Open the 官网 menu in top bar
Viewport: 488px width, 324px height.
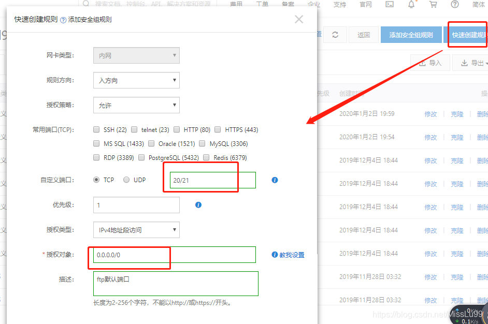click(x=366, y=4)
